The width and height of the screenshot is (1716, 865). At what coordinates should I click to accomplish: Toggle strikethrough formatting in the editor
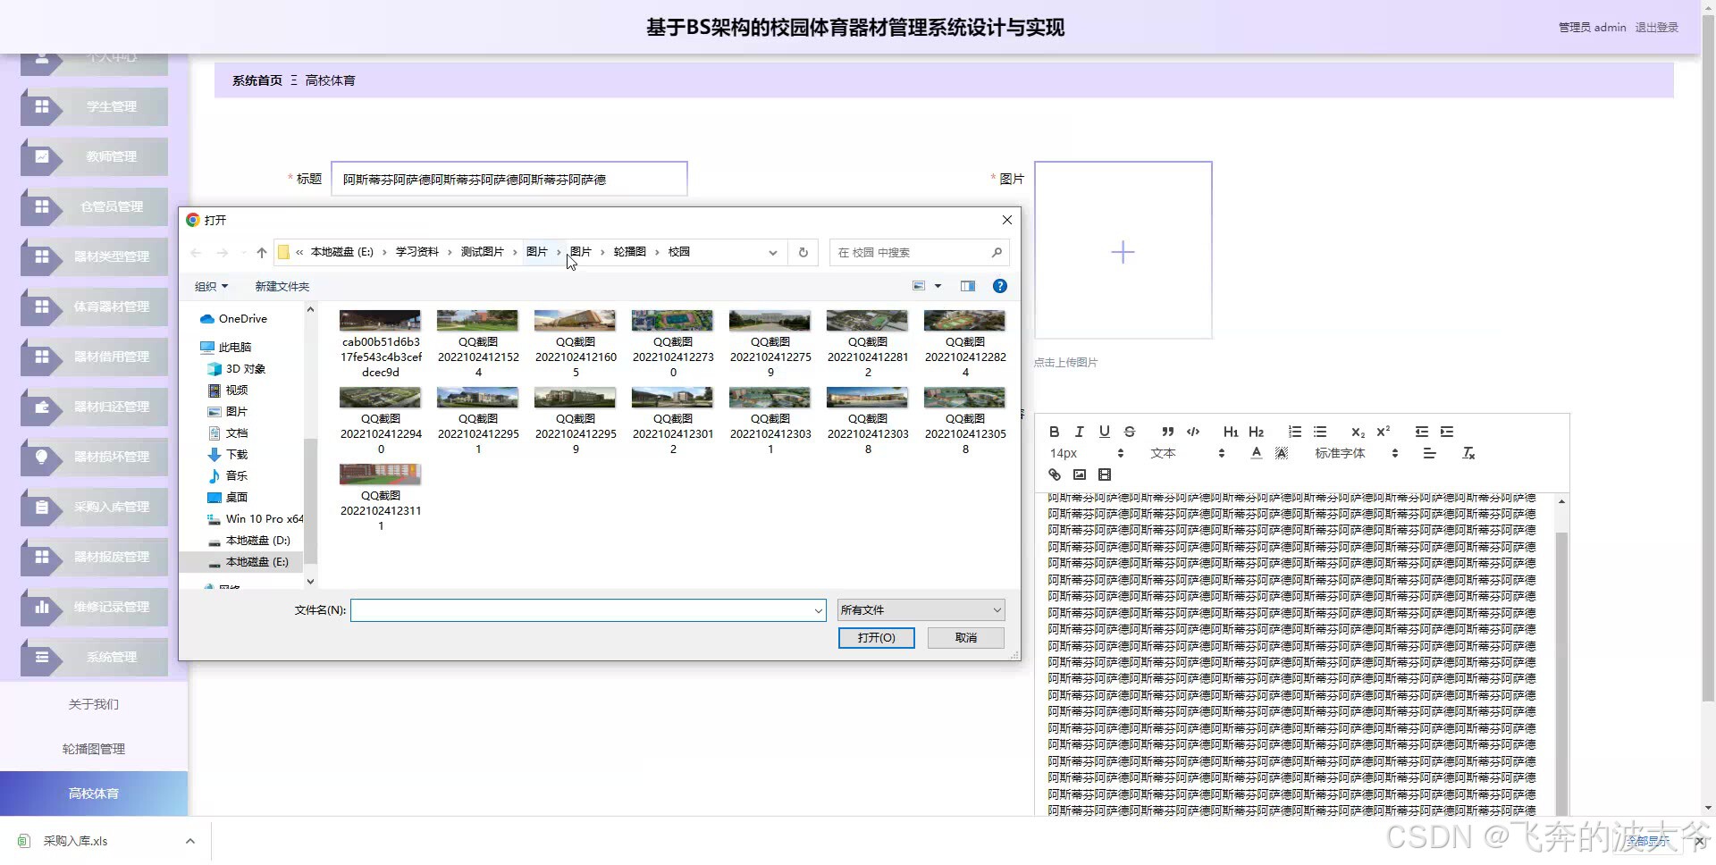[x=1129, y=432]
